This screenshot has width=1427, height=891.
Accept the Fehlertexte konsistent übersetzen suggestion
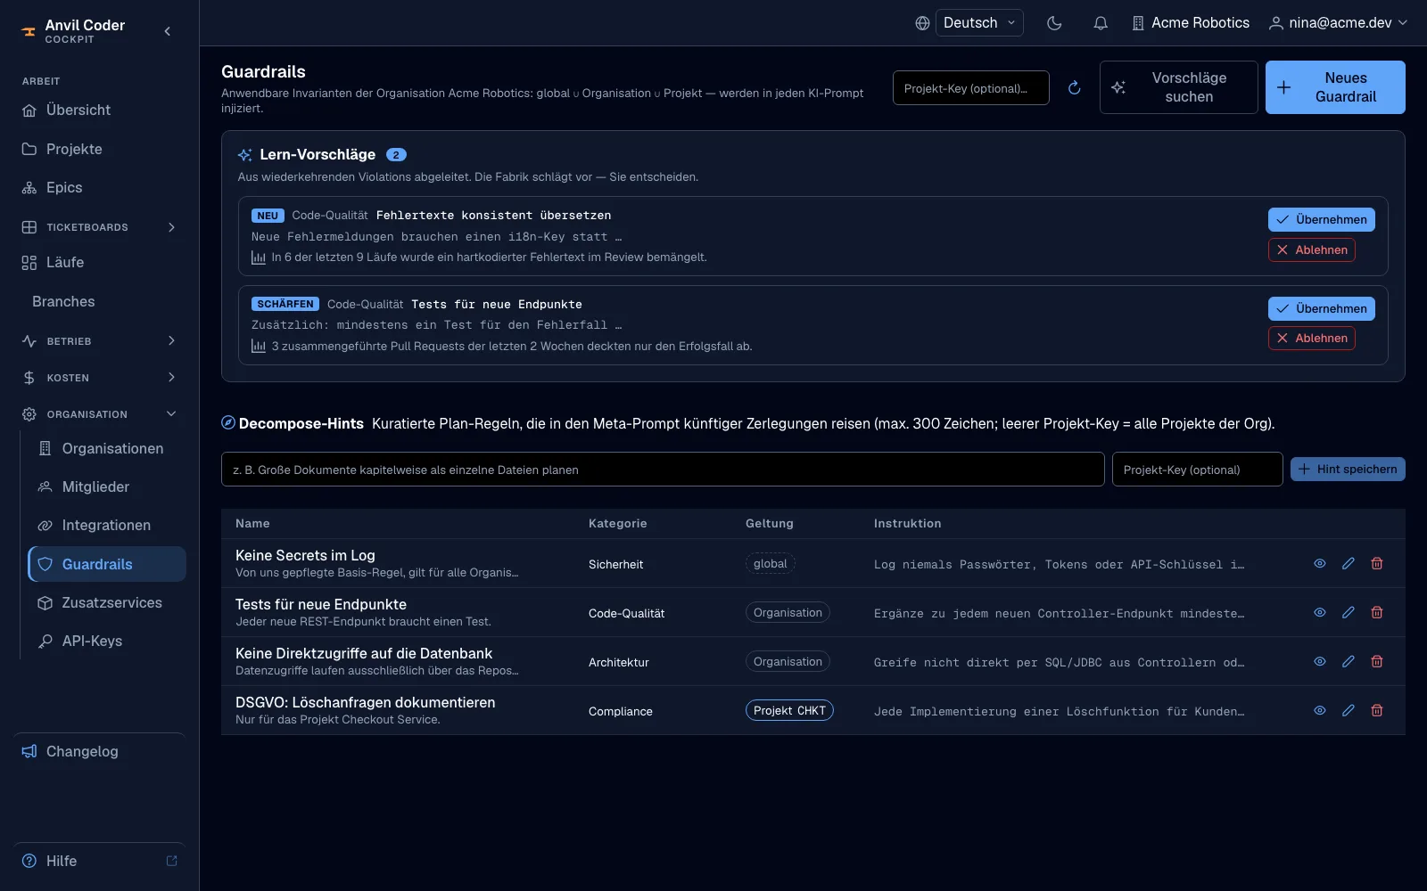tap(1321, 219)
